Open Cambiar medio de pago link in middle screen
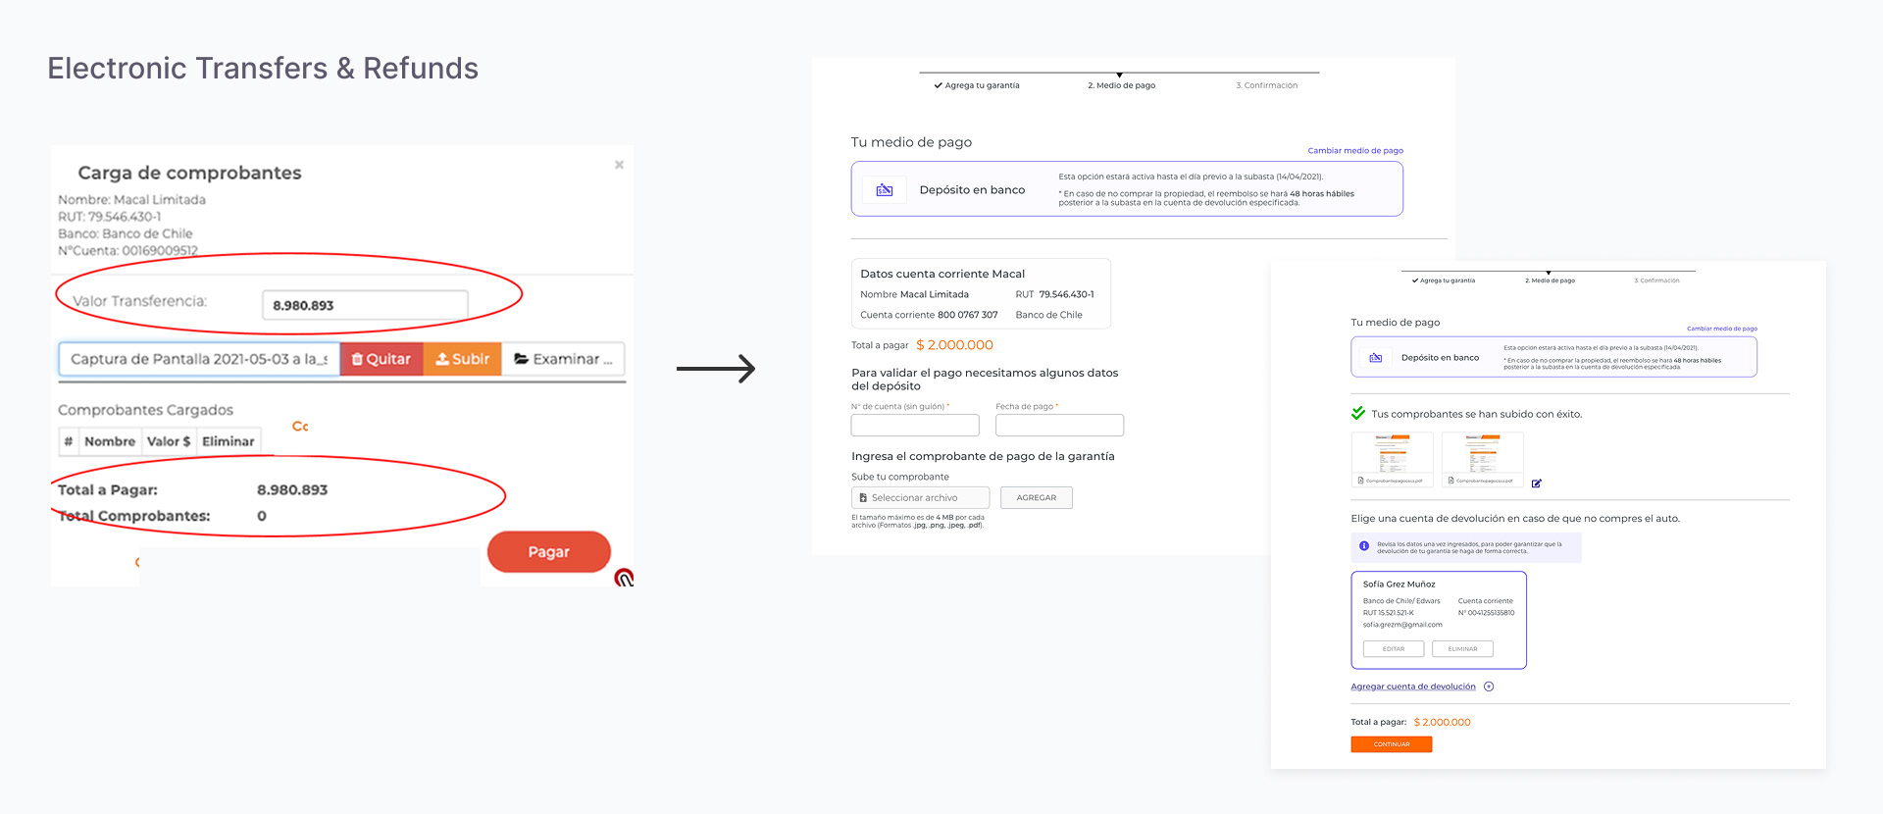The width and height of the screenshot is (1883, 814). click(x=1354, y=150)
